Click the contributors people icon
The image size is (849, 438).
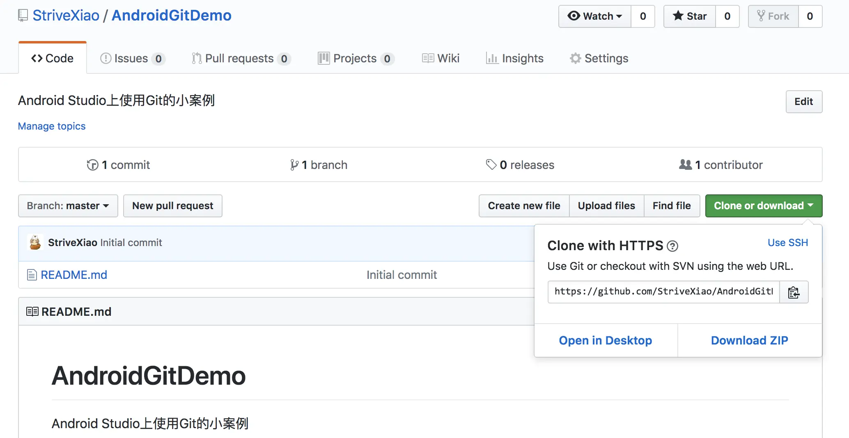pyautogui.click(x=685, y=165)
